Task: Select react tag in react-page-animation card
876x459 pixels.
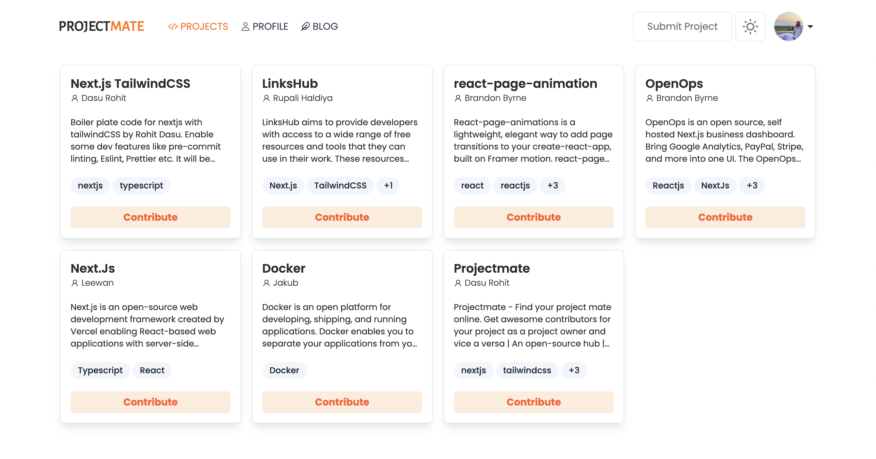Action: pyautogui.click(x=472, y=185)
